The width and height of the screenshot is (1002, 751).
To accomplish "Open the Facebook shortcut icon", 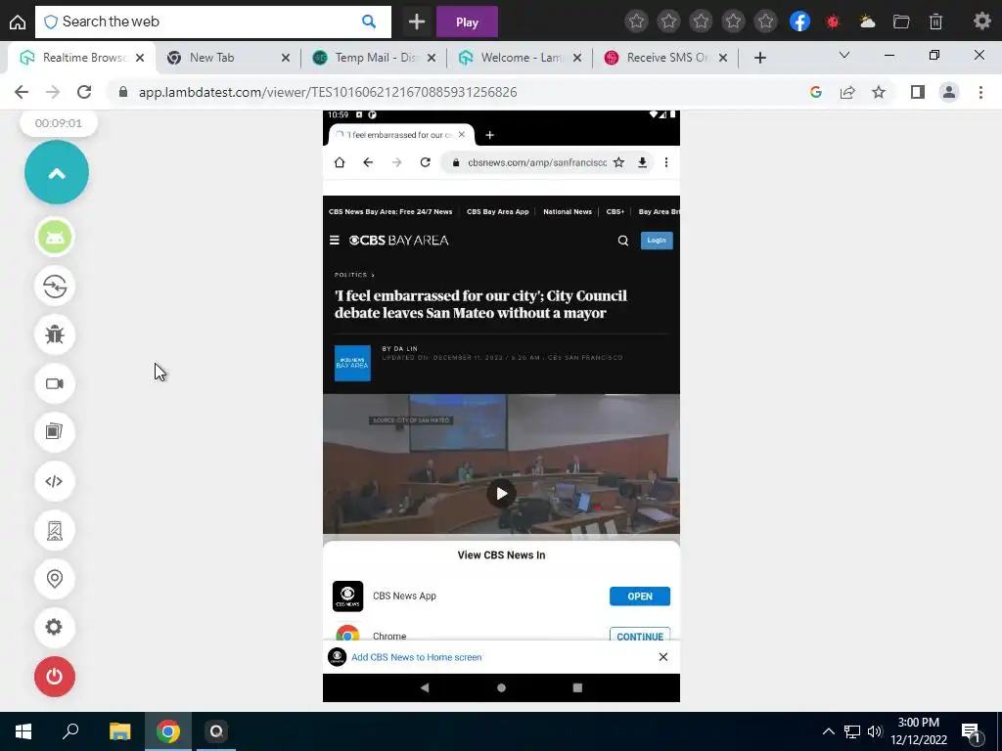I will coord(799,22).
